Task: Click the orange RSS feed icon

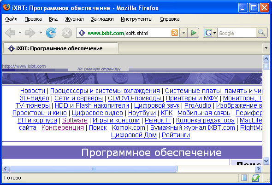Action: tap(175, 33)
